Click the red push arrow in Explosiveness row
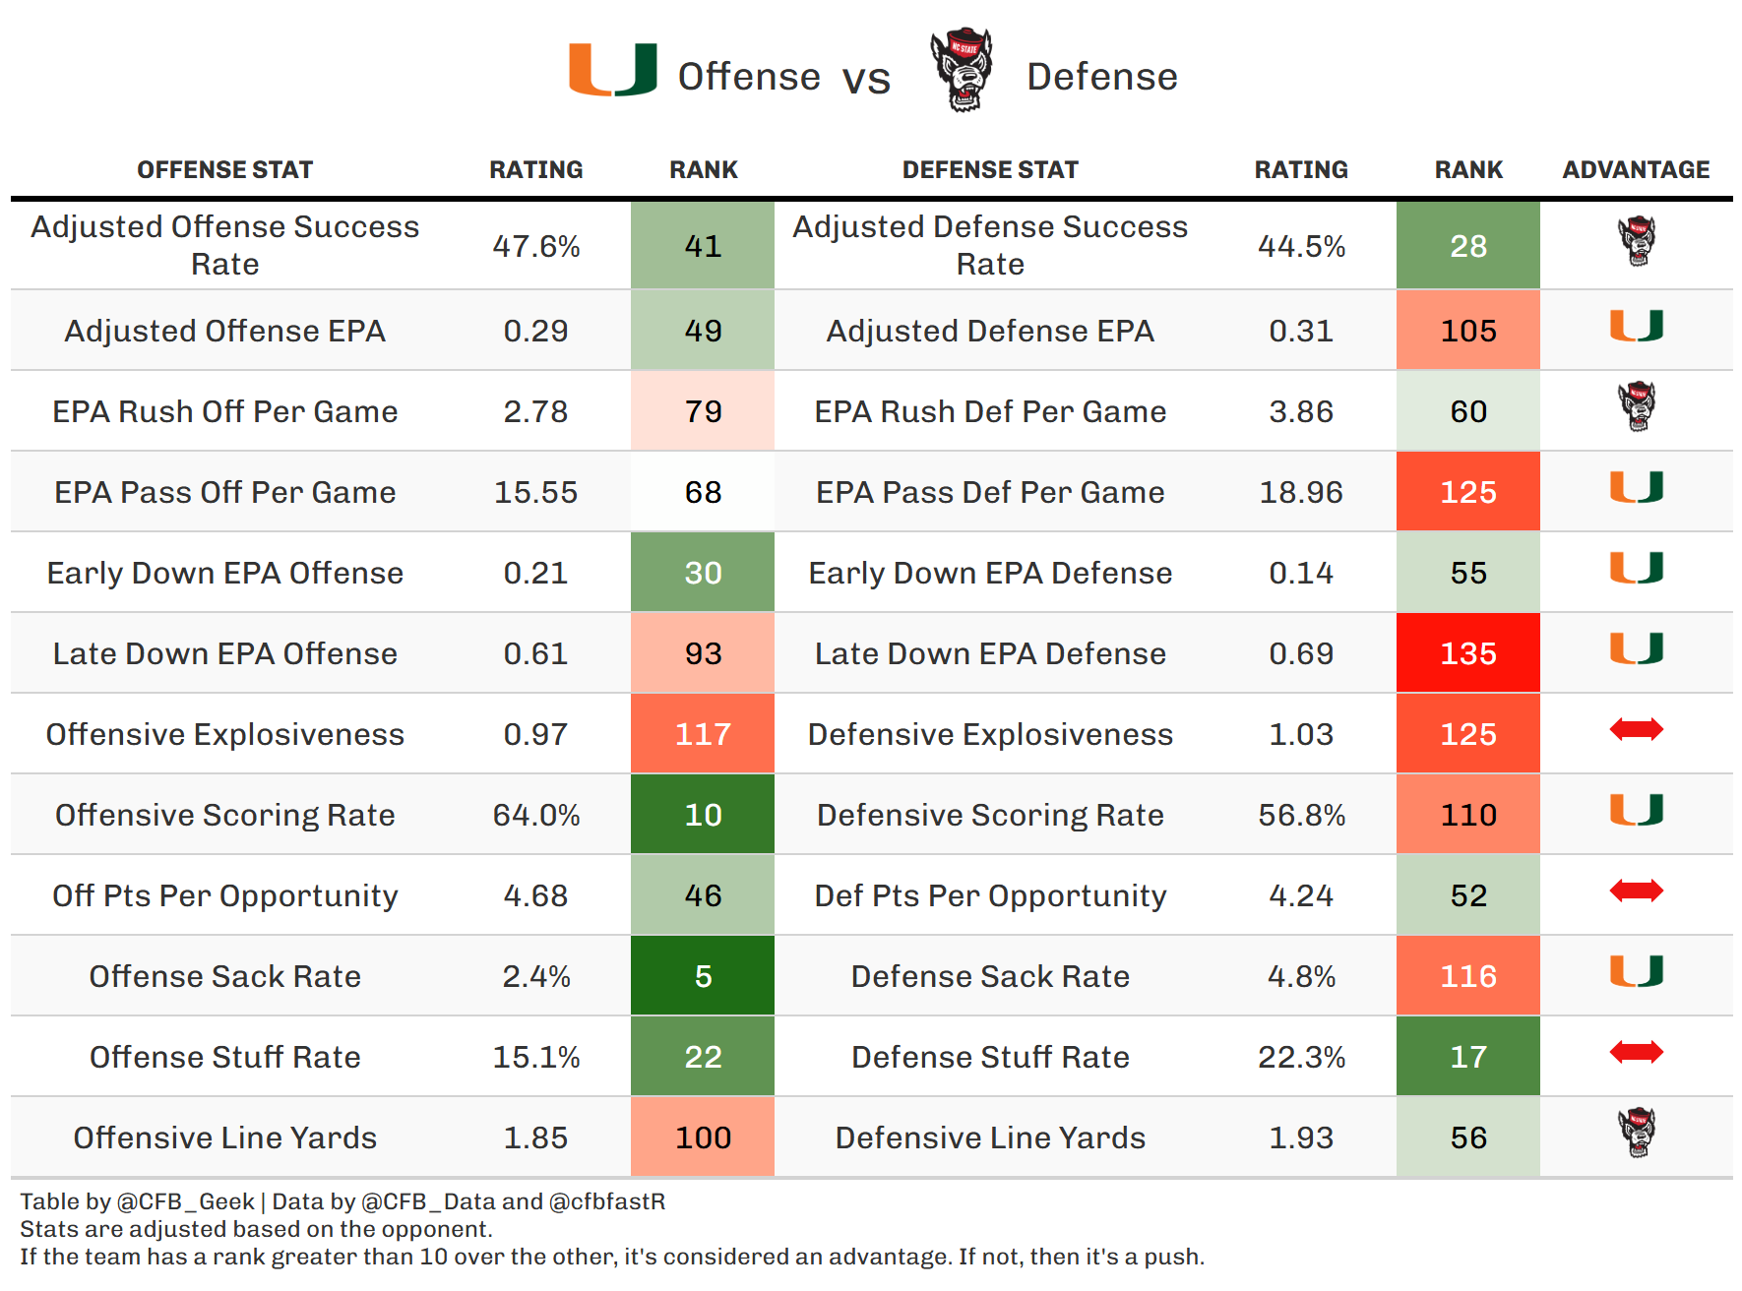This screenshot has height=1291, width=1742. click(x=1636, y=730)
